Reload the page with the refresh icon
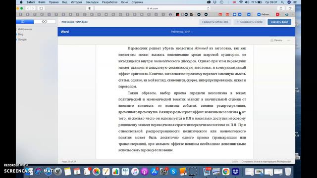317x178 pixels. click(x=208, y=8)
